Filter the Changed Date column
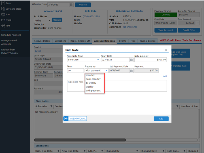Viewport: 204px width, 153px height. [x=163, y=151]
